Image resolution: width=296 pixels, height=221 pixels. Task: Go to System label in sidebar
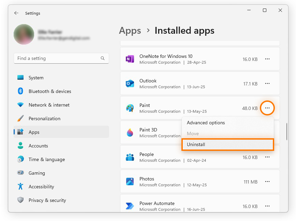(x=36, y=78)
